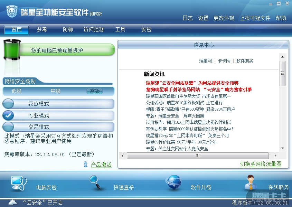This screenshot has width=292, height=207.
Task: Click 您的电脑已被瑞星保护 status banner
Action: (x=67, y=50)
